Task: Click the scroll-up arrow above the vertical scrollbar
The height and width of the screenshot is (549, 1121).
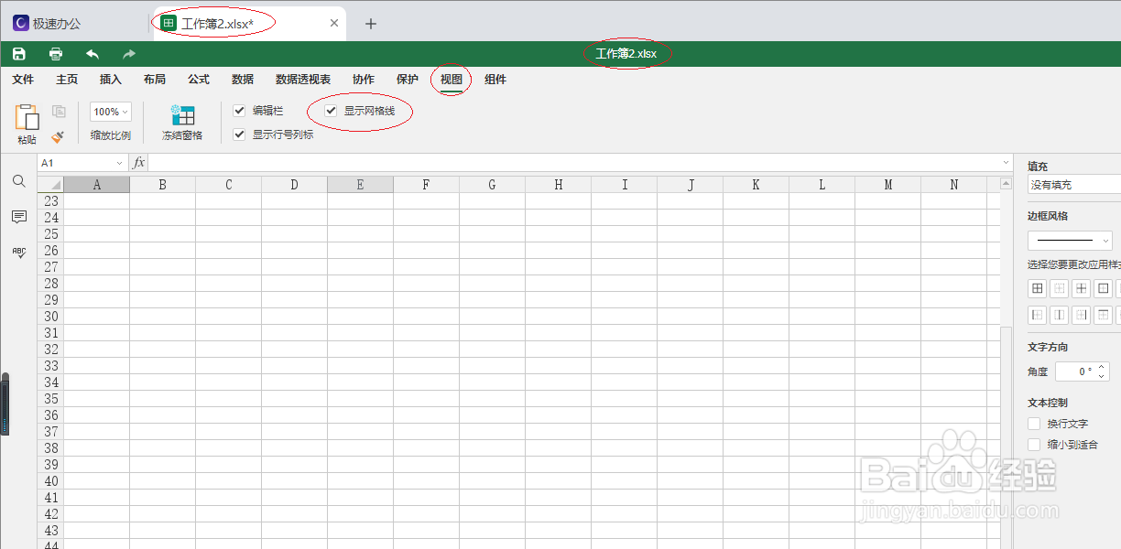Action: pos(1007,183)
